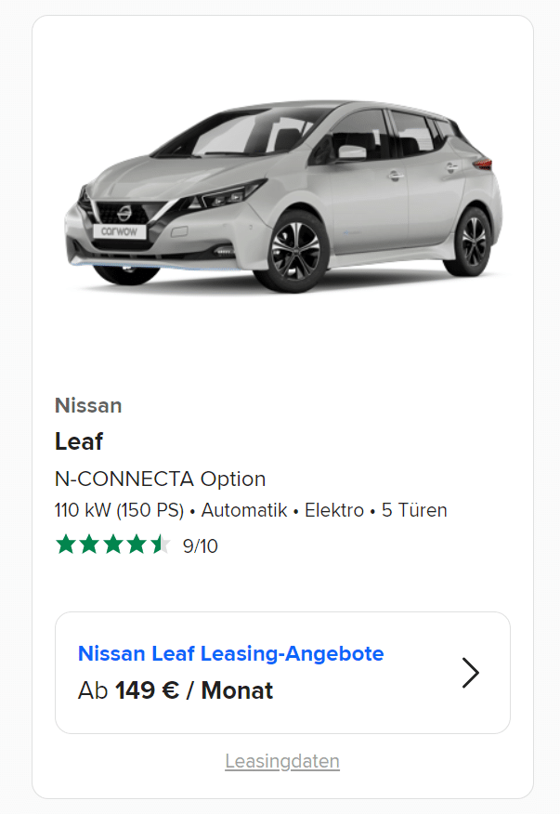
Task: Click the silver Nissan Leaf car image
Action: coord(283,196)
